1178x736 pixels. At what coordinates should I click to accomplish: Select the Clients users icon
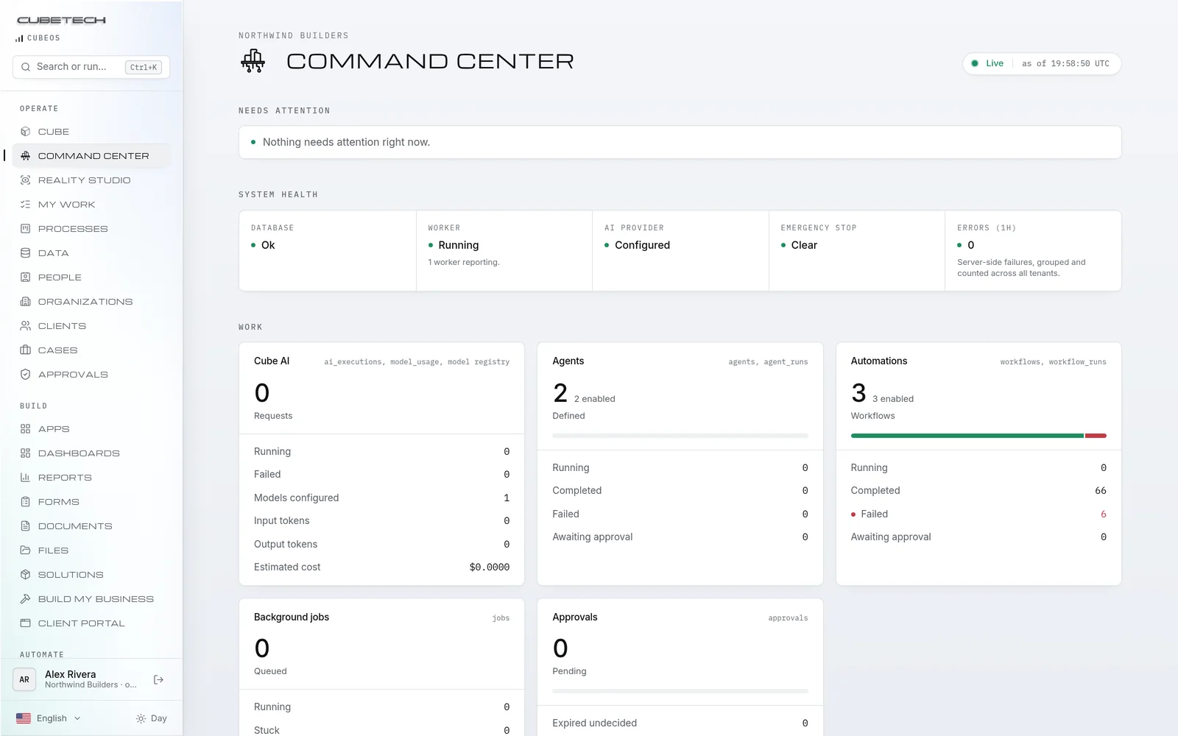click(25, 326)
